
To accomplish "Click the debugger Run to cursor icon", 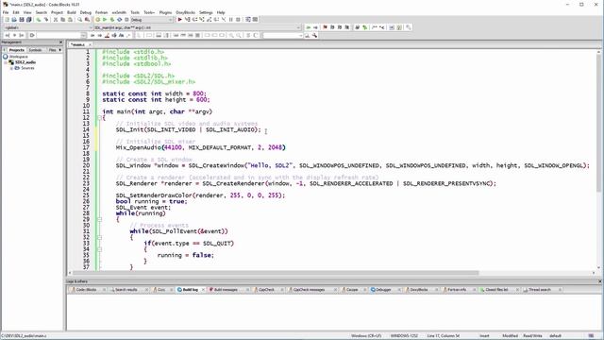I will pos(187,19).
